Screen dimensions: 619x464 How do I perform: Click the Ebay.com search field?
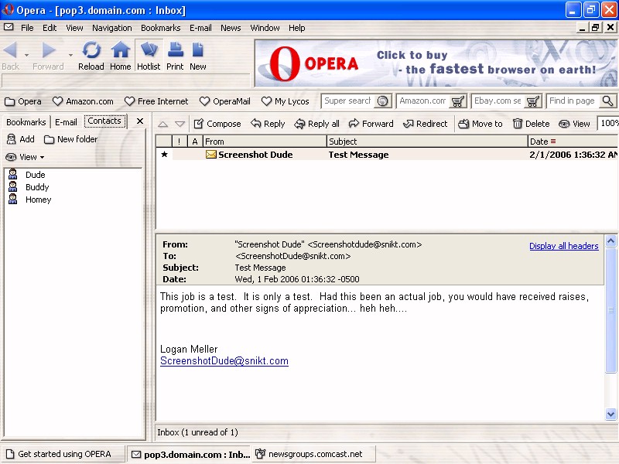click(498, 101)
